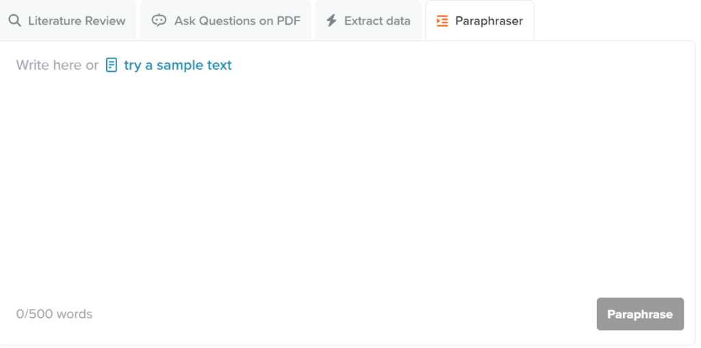Click the chat bubble icon for PDF questions
Screen dimensions: 701x348
(x=159, y=21)
